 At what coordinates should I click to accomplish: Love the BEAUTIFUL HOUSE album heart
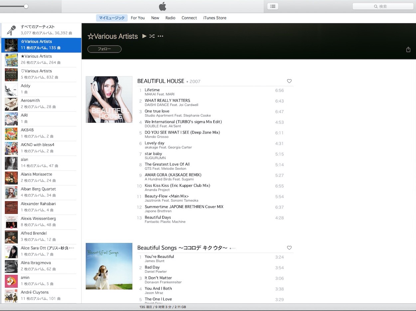[289, 81]
